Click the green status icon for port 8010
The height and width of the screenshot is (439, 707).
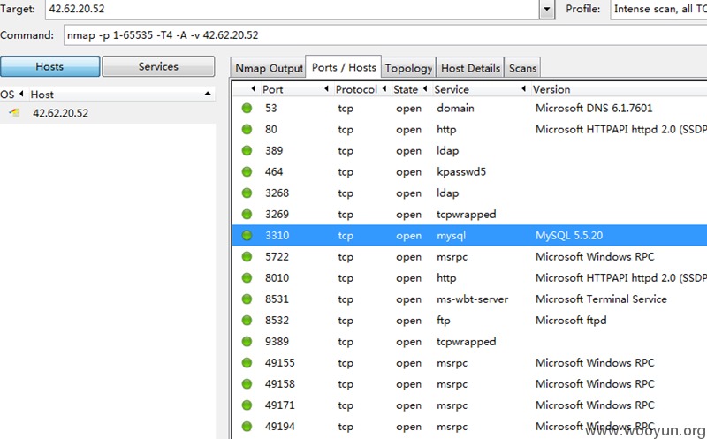click(x=247, y=277)
